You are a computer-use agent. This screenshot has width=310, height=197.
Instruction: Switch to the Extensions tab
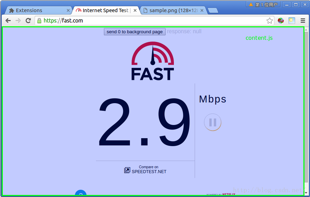(x=37, y=10)
